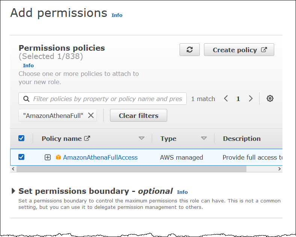The width and height of the screenshot is (296, 237).
Task: Click the Clear filters button
Action: [138, 116]
